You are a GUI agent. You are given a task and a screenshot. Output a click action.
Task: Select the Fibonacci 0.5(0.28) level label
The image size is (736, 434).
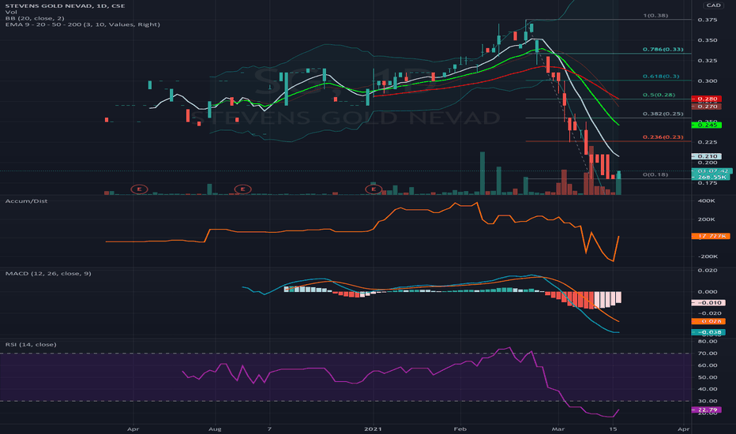[659, 95]
